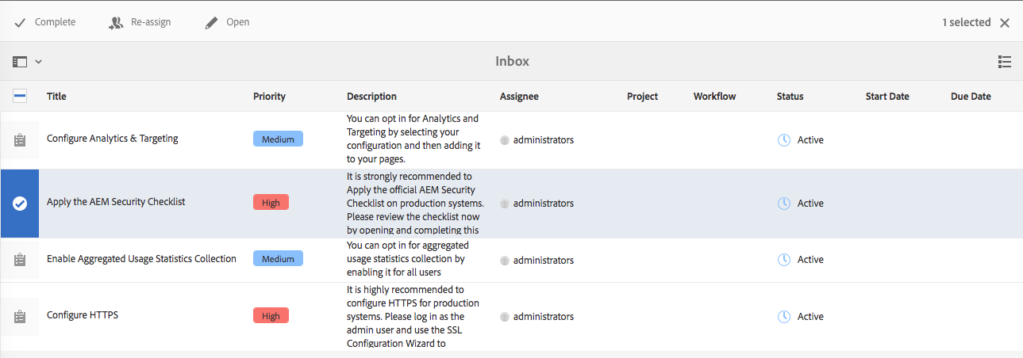Sort by the Due Date column header
Viewport: 1023px width, 358px height.
tap(971, 97)
